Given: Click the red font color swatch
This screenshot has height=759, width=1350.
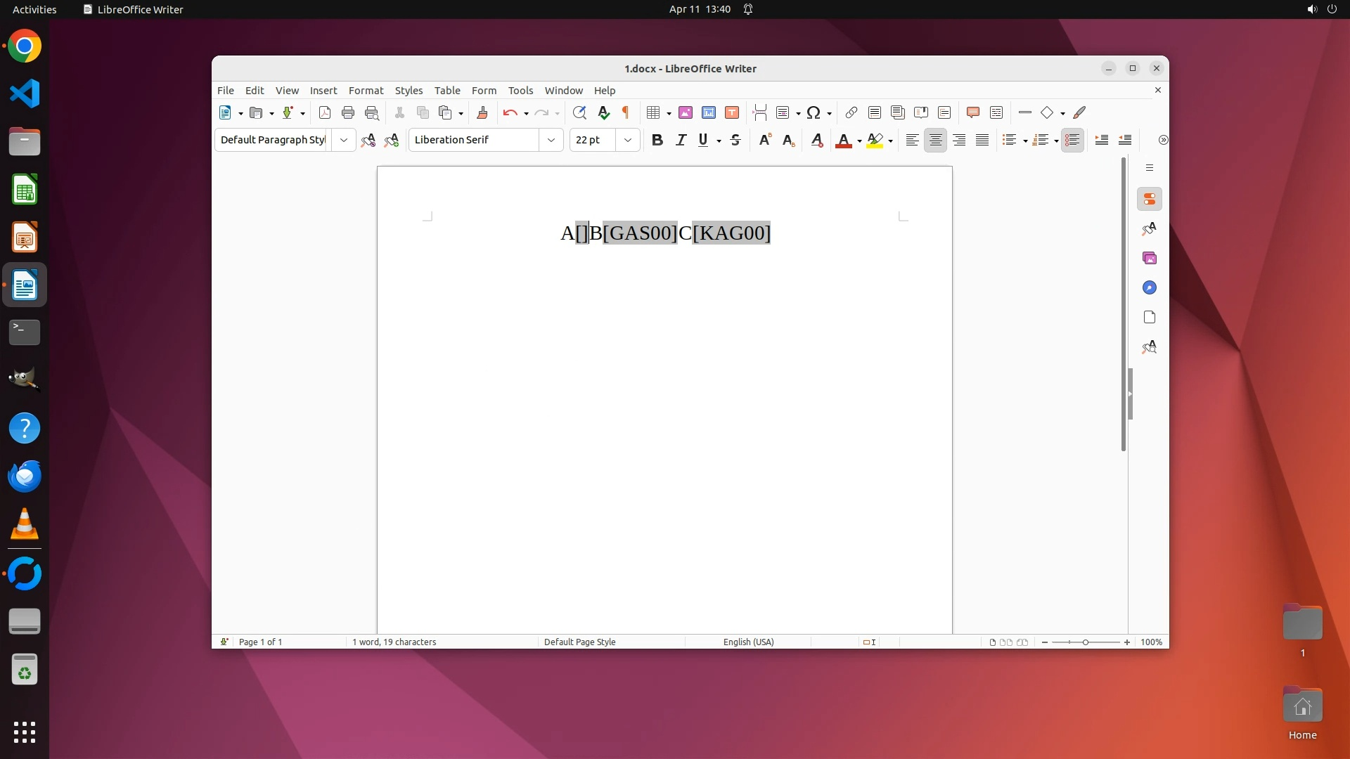Looking at the screenshot, I should tap(843, 140).
